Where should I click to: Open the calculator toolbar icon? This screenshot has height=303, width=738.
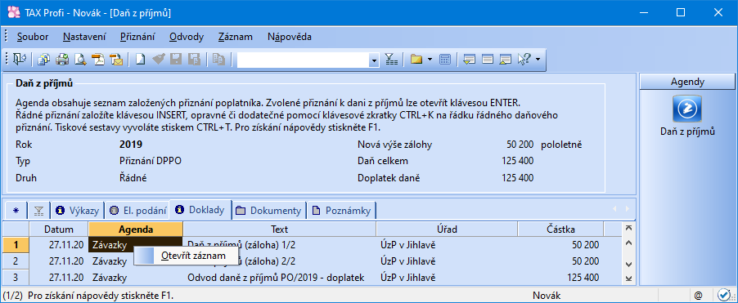pyautogui.click(x=445, y=59)
